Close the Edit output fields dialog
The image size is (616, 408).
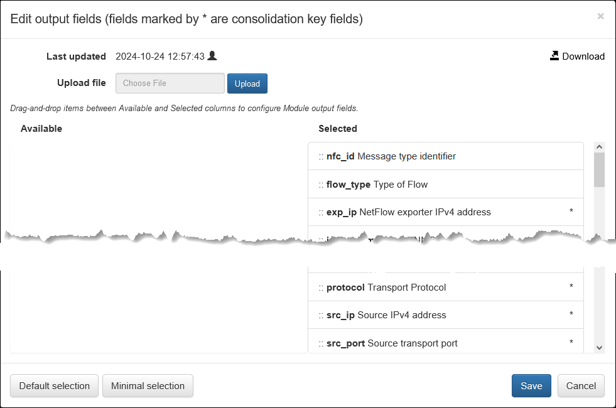tap(600, 16)
